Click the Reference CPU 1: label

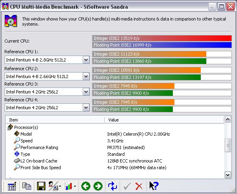point(21,52)
